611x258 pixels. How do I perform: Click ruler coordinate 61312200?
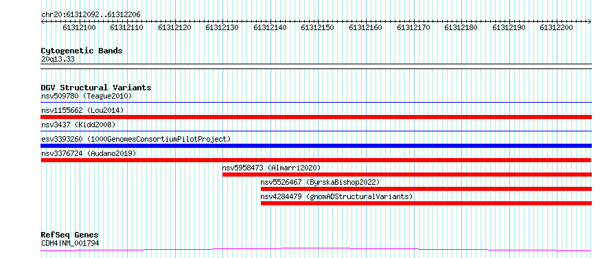pyautogui.click(x=557, y=27)
